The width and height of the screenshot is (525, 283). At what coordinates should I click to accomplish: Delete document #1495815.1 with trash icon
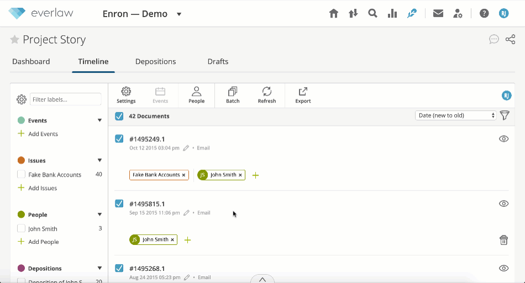click(x=503, y=240)
